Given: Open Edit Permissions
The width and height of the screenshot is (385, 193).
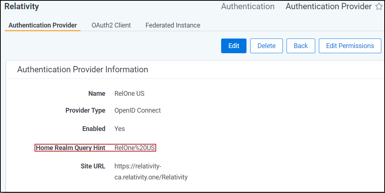Looking at the screenshot, I should pyautogui.click(x=350, y=46).
